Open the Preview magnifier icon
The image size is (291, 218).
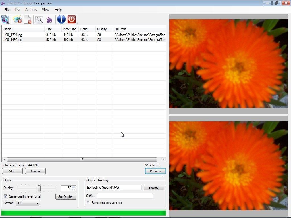point(39,19)
